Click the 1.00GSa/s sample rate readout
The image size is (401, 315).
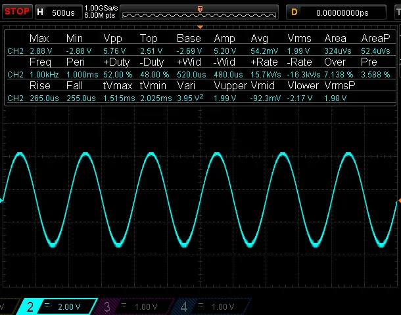tap(102, 8)
